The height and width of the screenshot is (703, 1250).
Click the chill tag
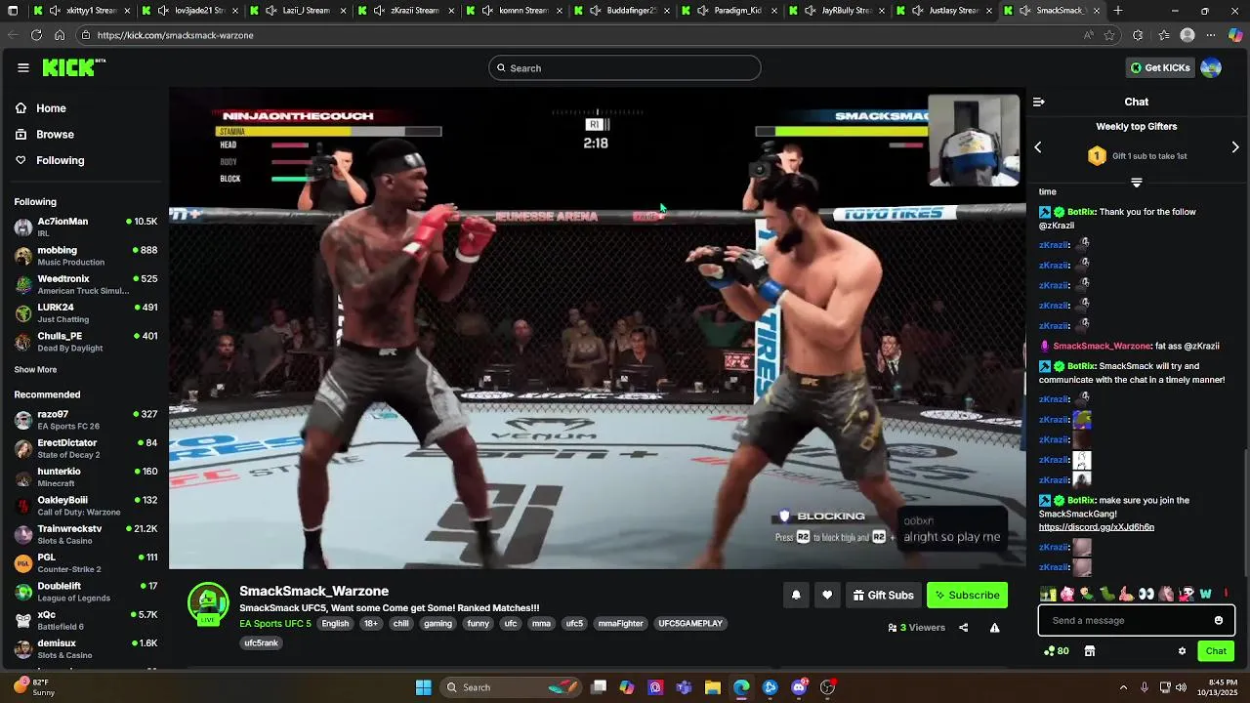pyautogui.click(x=401, y=624)
